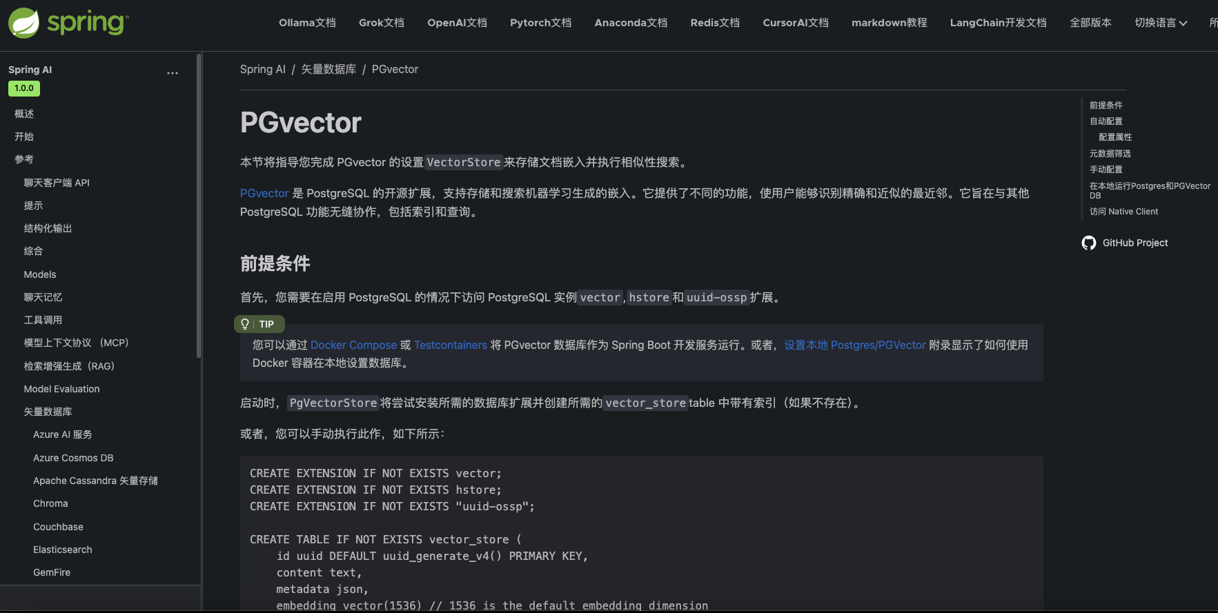Open 提示 in the sidebar
1218x613 pixels.
point(33,205)
